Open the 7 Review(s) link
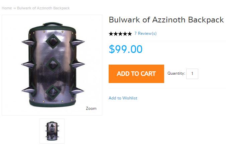Screen dimensions: 226x148 tap(145, 33)
